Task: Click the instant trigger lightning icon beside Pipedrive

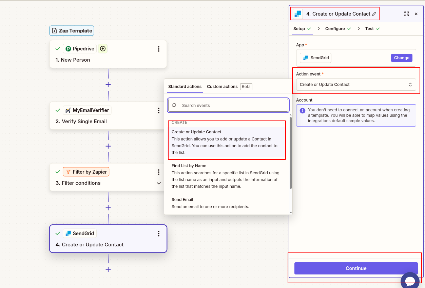Action: point(102,48)
